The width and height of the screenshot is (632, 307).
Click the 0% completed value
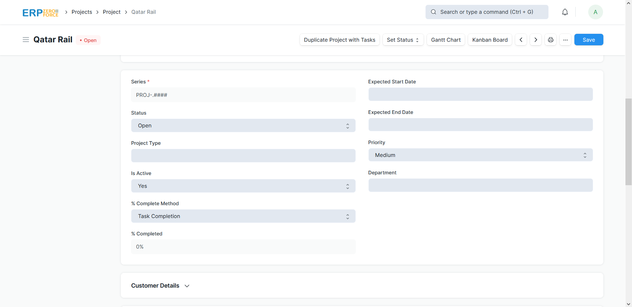(x=140, y=247)
